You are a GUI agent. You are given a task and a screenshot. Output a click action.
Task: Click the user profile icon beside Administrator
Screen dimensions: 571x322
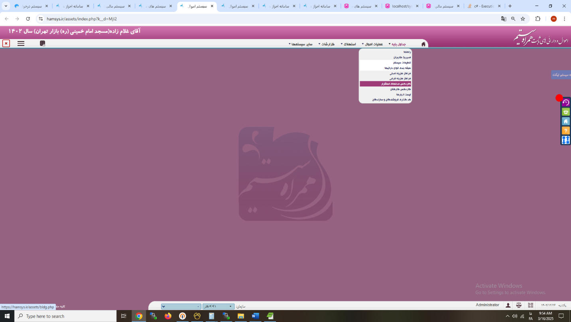pos(508,305)
